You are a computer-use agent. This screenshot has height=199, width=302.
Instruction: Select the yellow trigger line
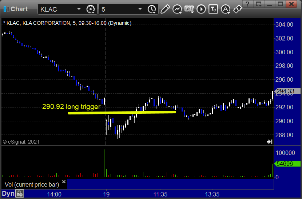(122, 112)
